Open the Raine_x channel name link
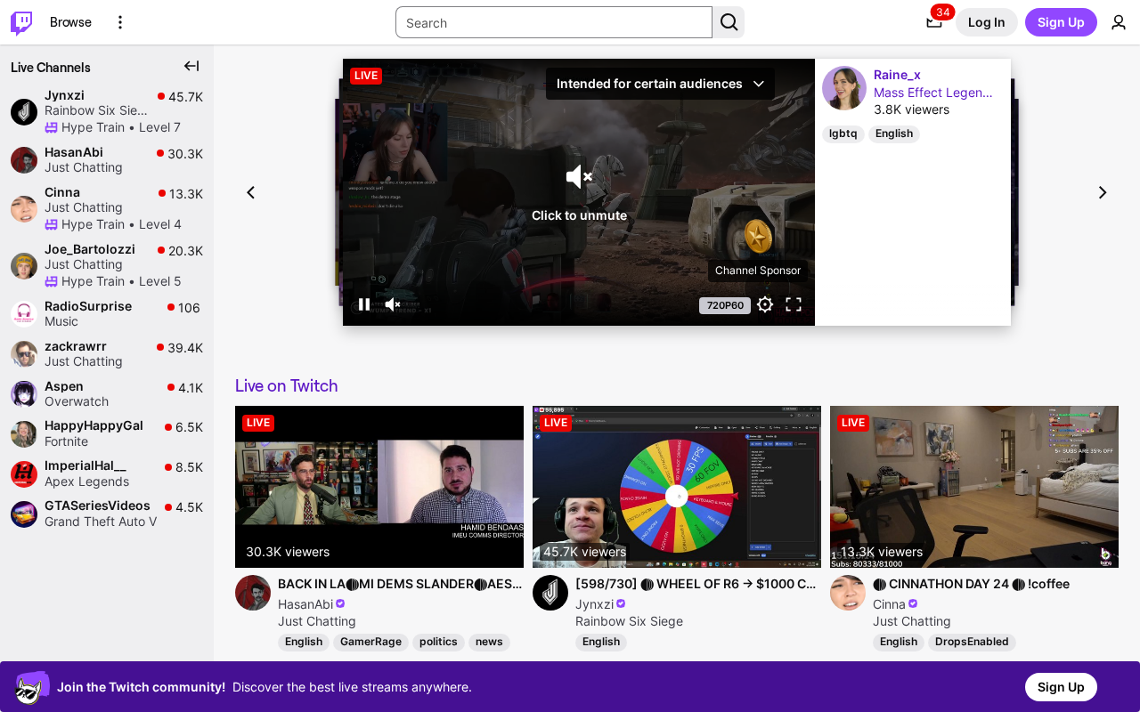 tap(897, 75)
